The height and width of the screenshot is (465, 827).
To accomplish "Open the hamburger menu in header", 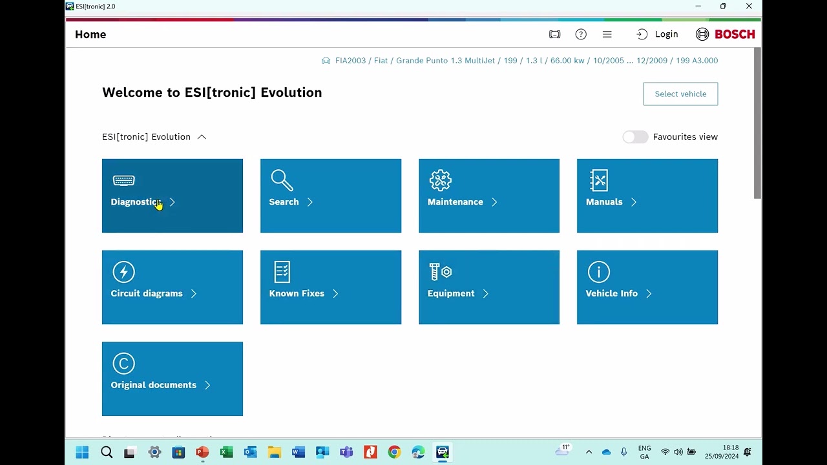I will tap(607, 34).
